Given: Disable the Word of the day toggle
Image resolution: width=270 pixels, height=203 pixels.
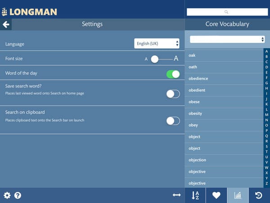Looking at the screenshot, I should (173, 74).
